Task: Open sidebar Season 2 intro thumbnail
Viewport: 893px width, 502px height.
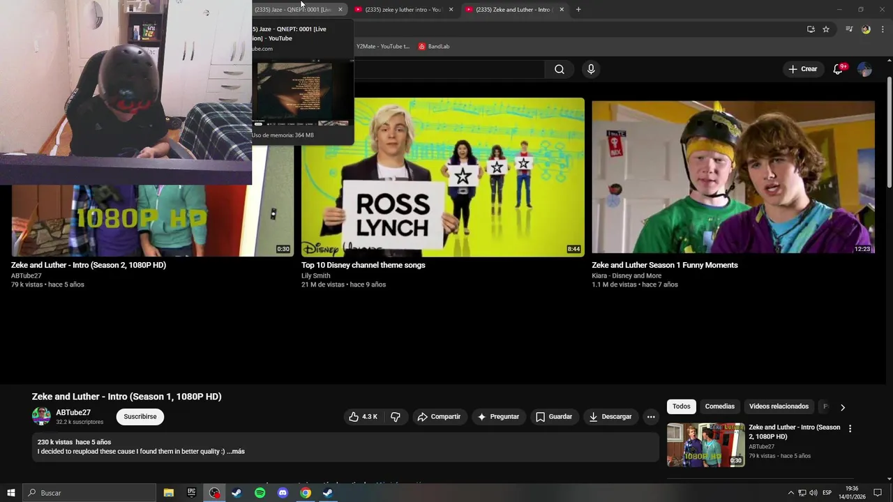Action: point(705,445)
